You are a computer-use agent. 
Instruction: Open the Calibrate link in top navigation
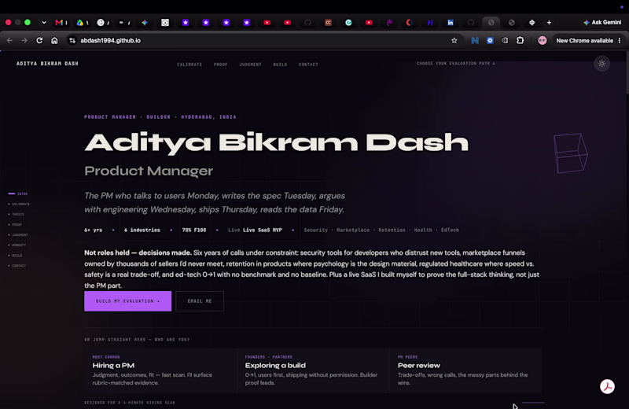[x=189, y=64]
